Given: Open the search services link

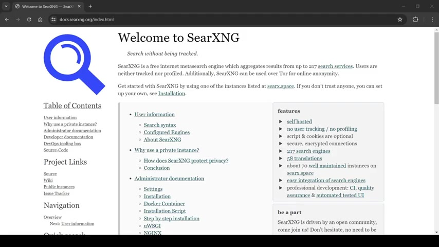Looking at the screenshot, I should (x=335, y=66).
